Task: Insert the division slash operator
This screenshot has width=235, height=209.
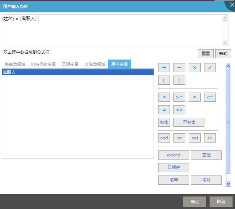Action: coord(210,68)
